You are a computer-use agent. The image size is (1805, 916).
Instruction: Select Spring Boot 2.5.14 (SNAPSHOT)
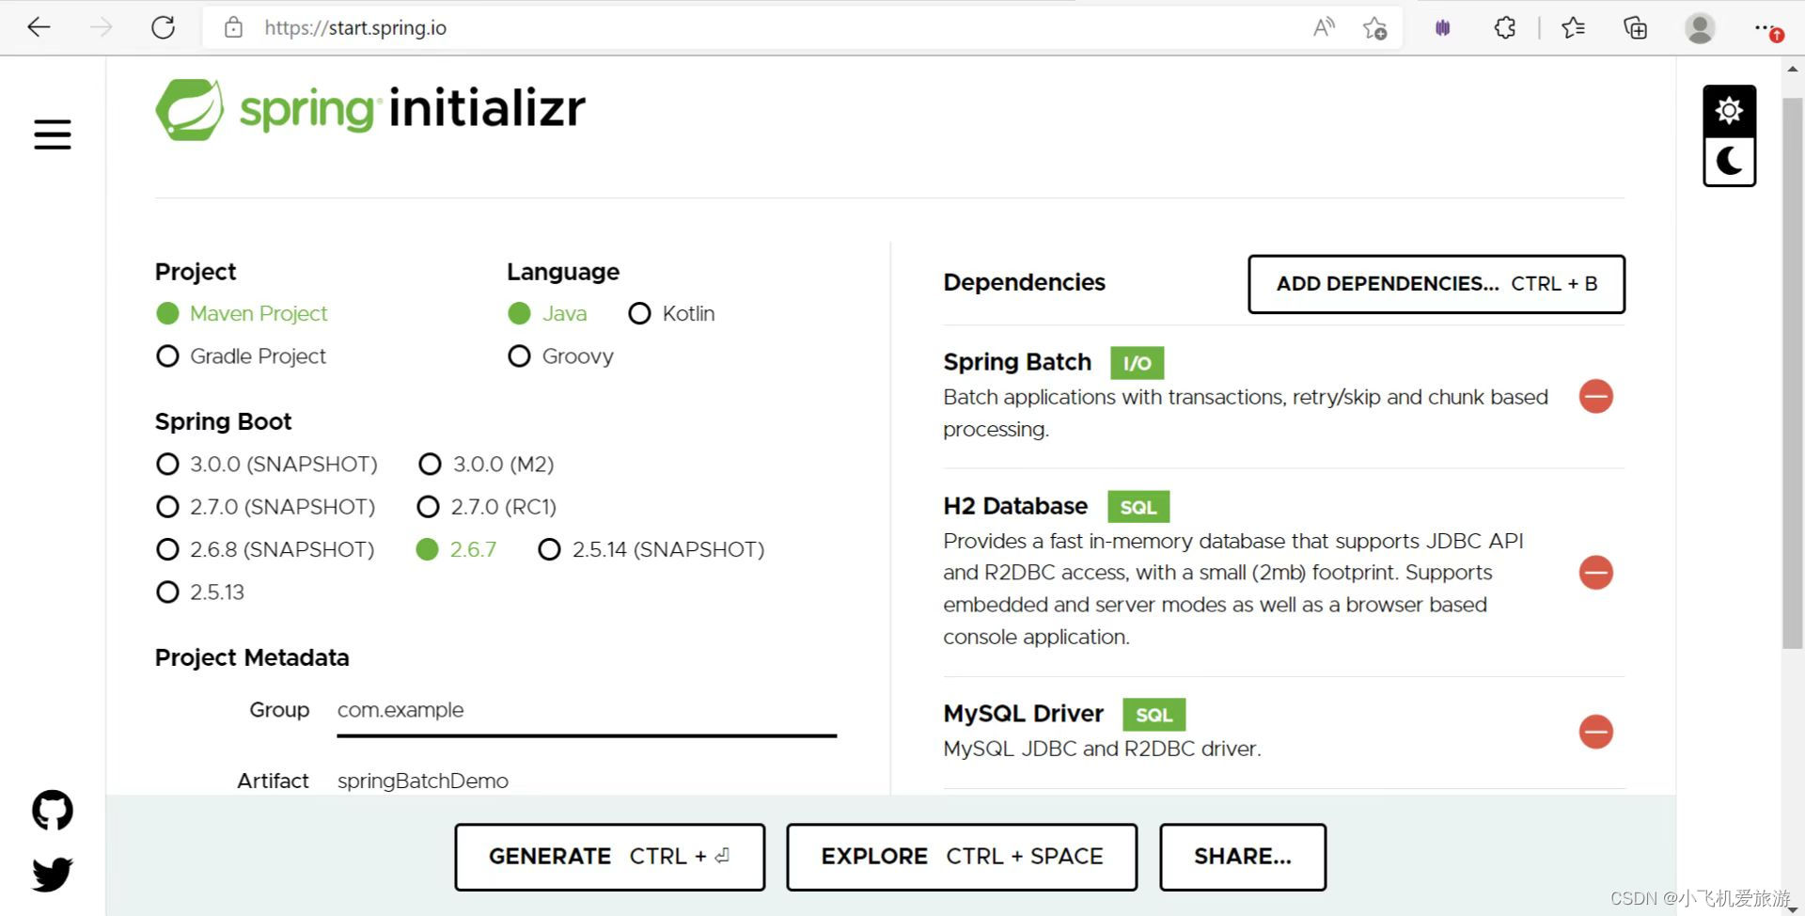tap(651, 549)
